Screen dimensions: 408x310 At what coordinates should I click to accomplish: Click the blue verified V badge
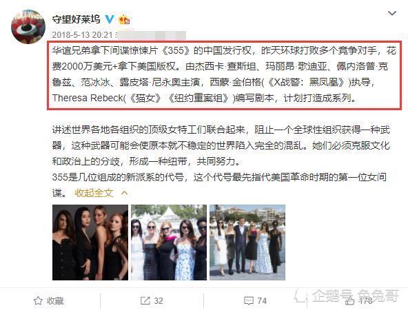click(110, 19)
